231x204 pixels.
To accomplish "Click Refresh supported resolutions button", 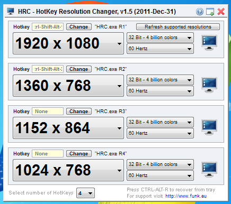I will [178, 27].
